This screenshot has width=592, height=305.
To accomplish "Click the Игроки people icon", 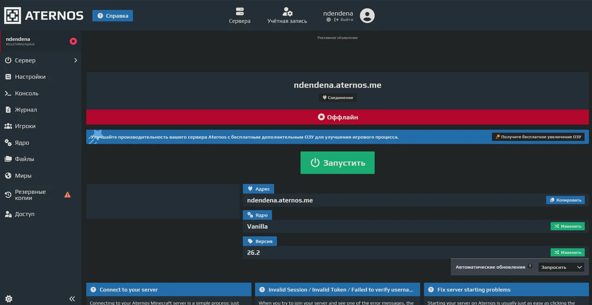I will pyautogui.click(x=8, y=126).
